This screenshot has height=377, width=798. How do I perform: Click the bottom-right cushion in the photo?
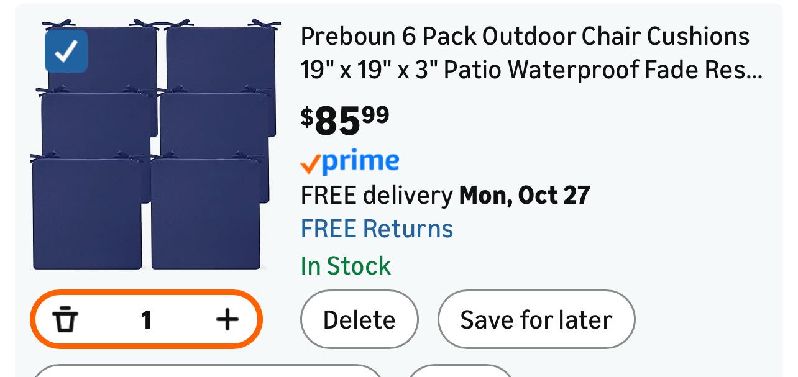coord(205,214)
